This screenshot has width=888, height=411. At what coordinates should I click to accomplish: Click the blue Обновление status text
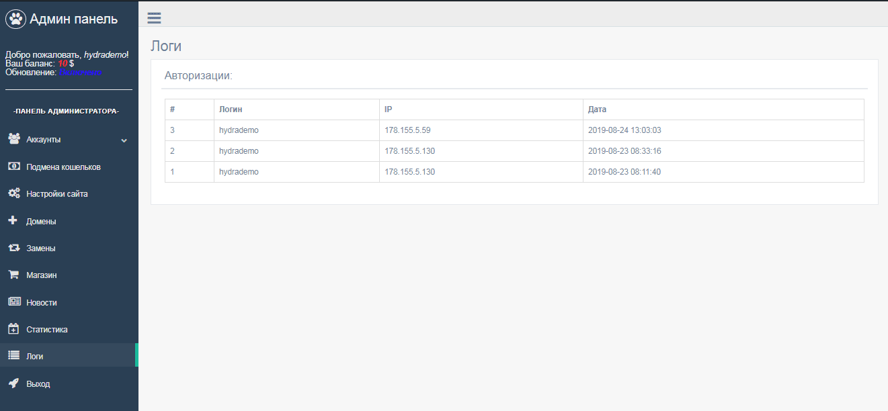(80, 72)
